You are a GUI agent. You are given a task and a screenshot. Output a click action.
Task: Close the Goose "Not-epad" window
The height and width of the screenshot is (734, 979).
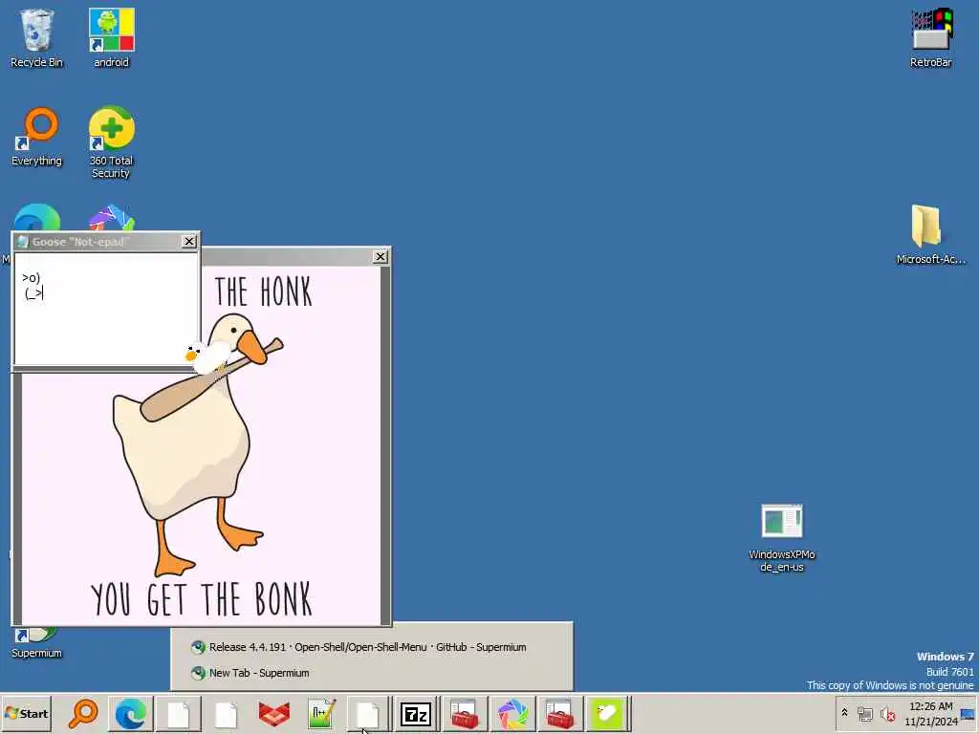[x=189, y=242]
